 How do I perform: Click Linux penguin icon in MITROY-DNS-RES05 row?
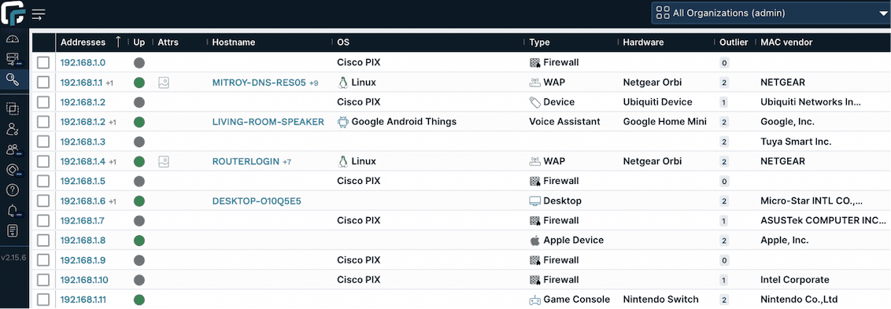342,83
